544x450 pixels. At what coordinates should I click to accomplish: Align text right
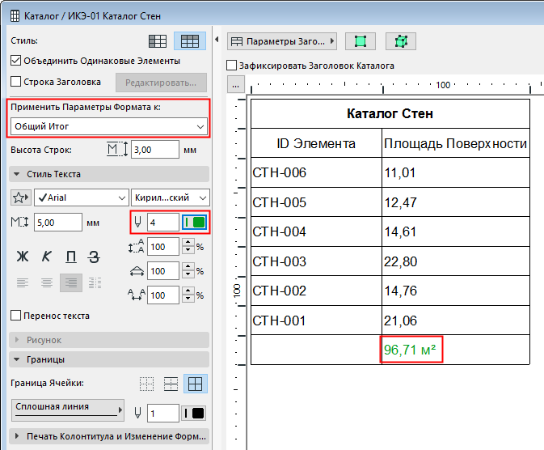(71, 282)
